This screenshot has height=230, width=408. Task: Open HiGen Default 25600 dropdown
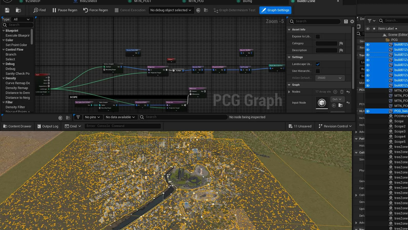coord(330,78)
